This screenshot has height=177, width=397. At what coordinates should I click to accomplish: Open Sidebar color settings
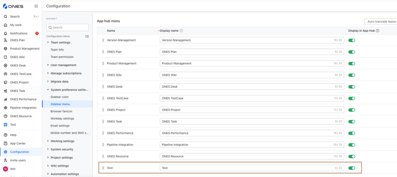click(x=59, y=97)
